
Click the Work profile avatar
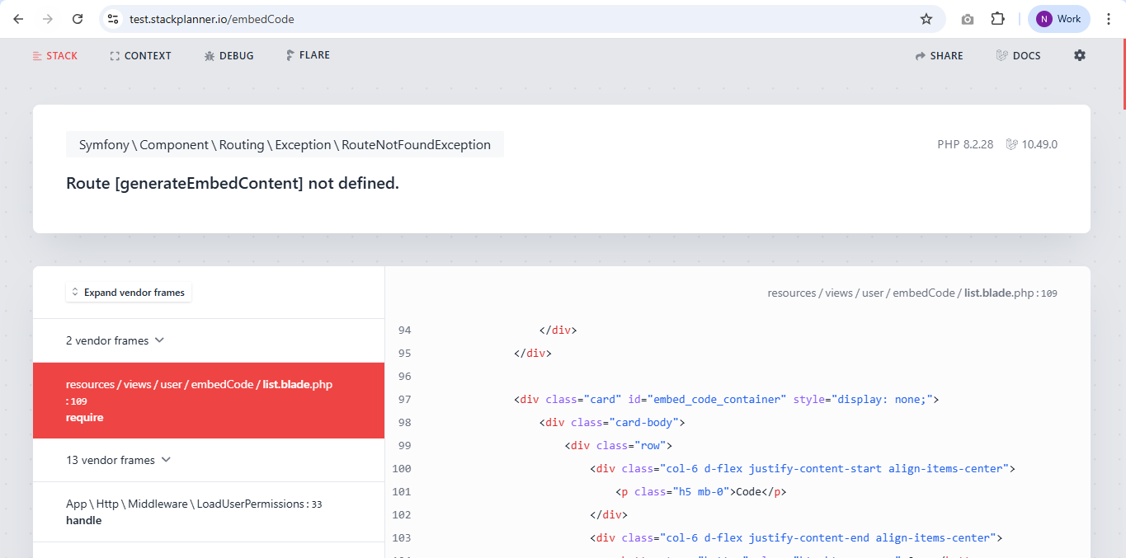[1058, 19]
